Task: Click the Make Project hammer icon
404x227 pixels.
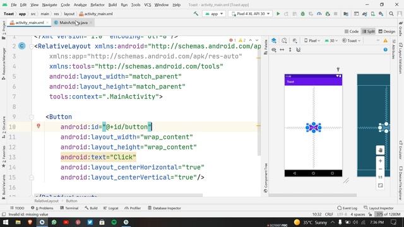Action: [196, 14]
